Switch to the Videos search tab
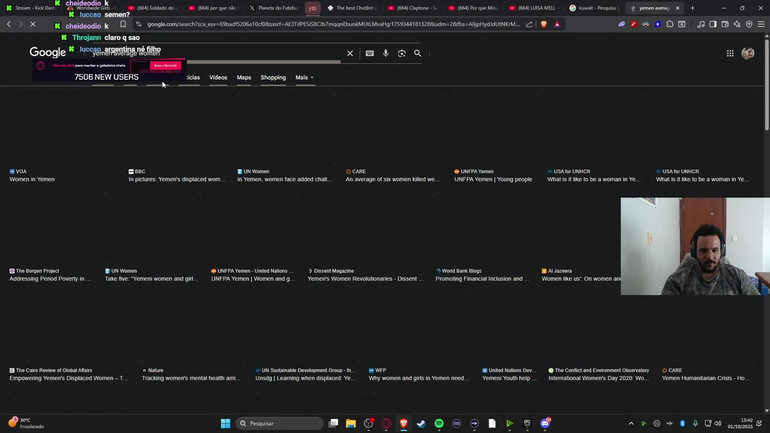 click(218, 78)
